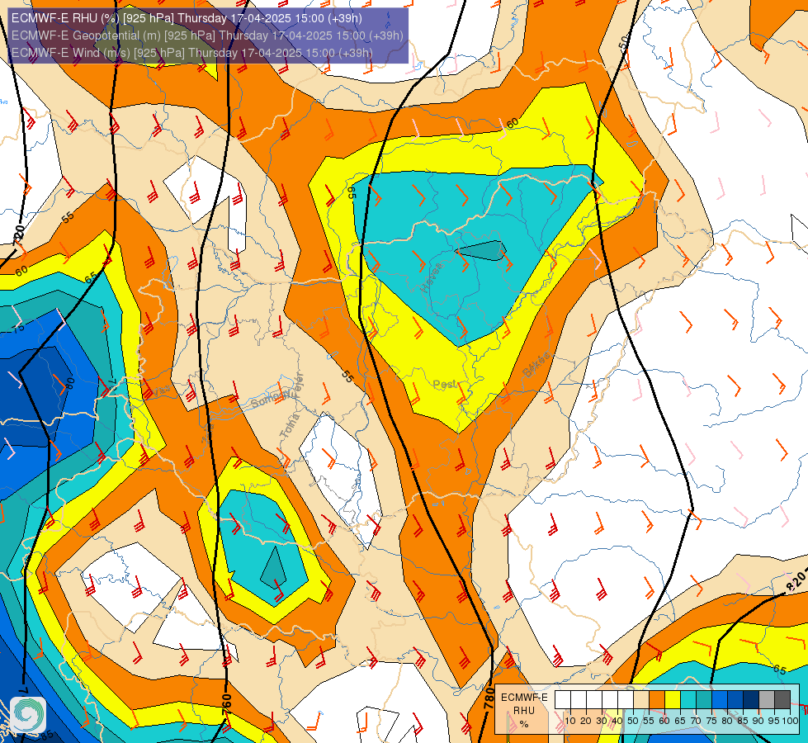This screenshot has height=743, width=808.
Task: Click the '820' geopotential contour label
Action: click(x=796, y=582)
